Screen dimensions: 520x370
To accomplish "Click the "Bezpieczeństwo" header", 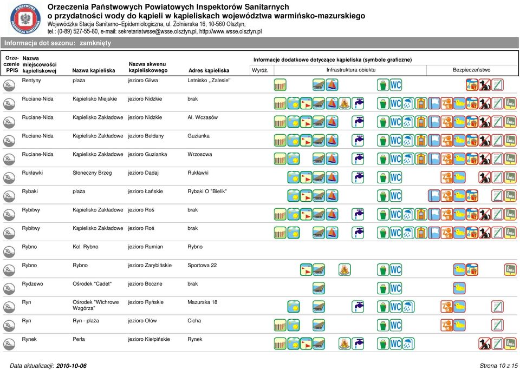I will click(472, 70).
